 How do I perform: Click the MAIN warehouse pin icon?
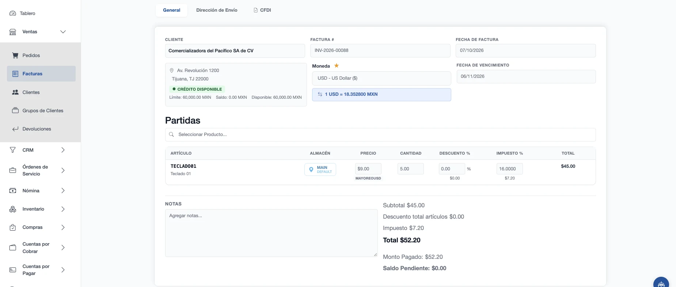[x=311, y=170]
